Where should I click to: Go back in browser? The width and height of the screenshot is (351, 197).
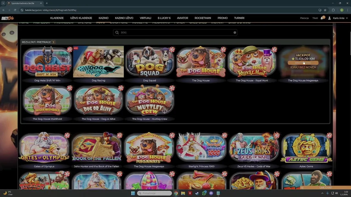click(x=4, y=10)
